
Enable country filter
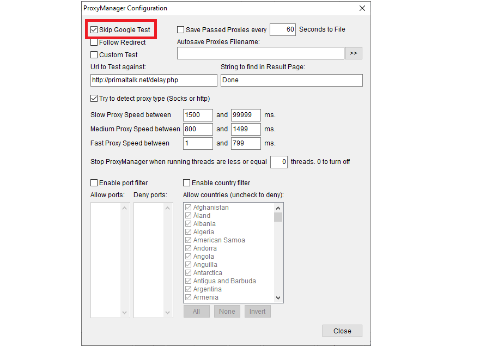[186, 182]
